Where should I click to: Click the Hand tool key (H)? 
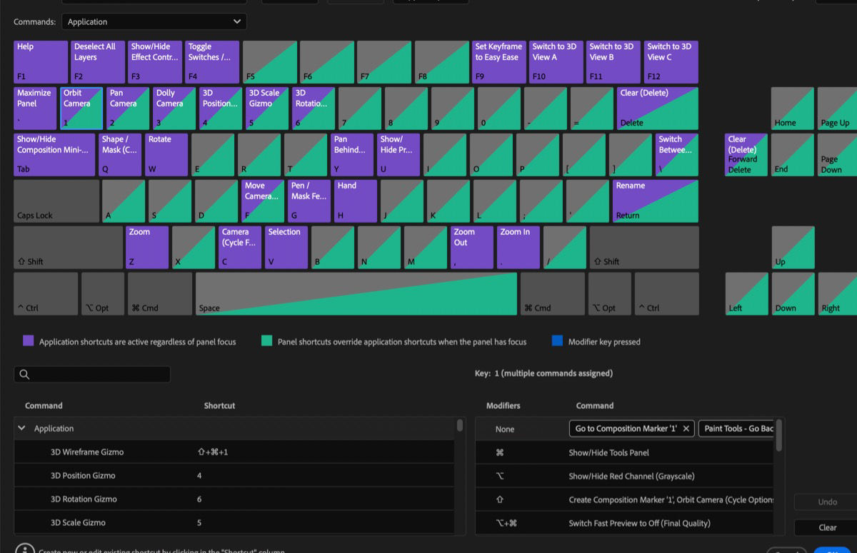click(x=355, y=200)
